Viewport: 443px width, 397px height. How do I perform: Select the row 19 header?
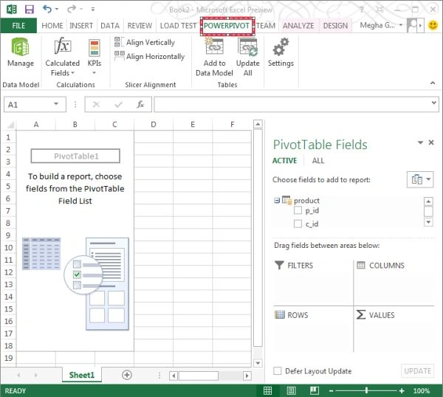tap(8, 358)
